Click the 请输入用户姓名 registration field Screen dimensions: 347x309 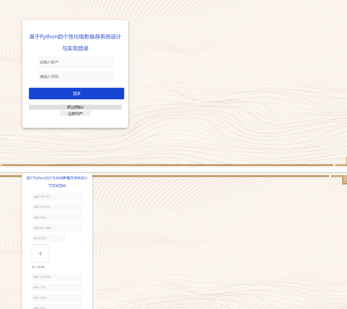[57, 207]
